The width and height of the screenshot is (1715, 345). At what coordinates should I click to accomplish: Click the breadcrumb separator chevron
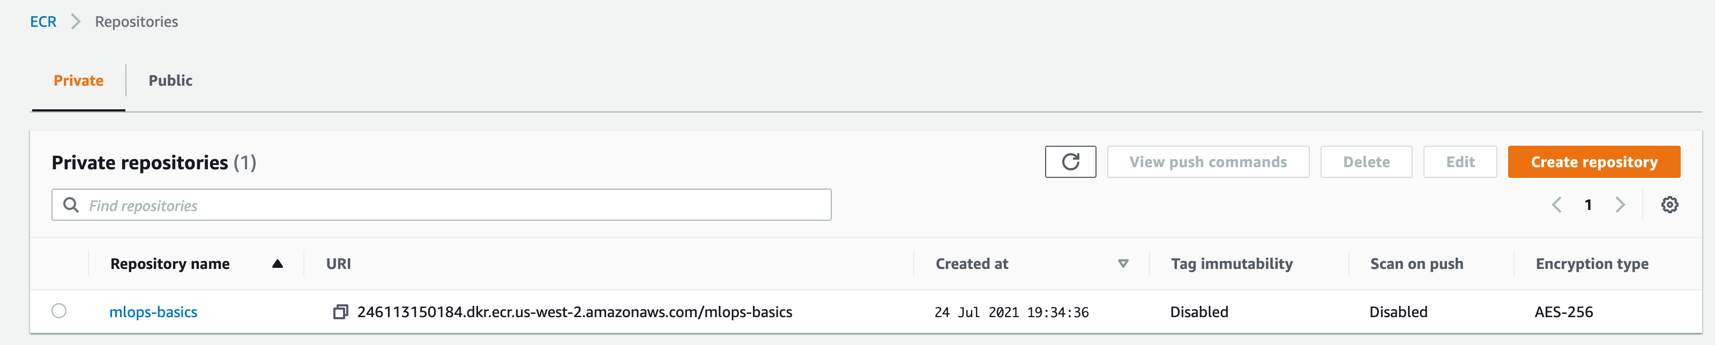76,22
